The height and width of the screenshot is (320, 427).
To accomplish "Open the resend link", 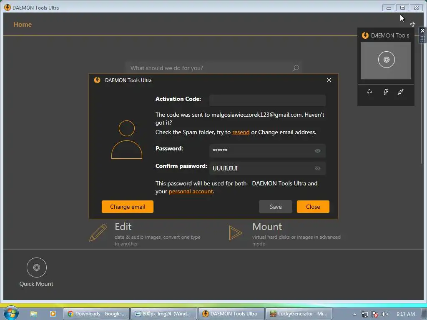I will [x=241, y=132].
